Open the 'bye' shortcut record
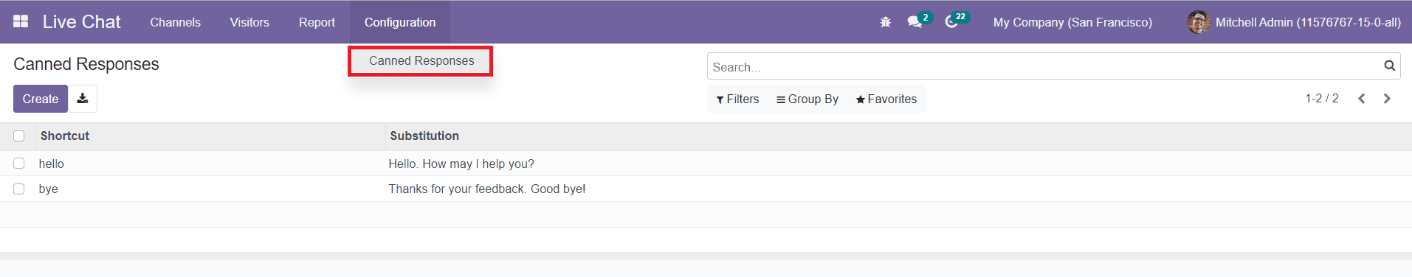The height and width of the screenshot is (277, 1412). click(49, 189)
